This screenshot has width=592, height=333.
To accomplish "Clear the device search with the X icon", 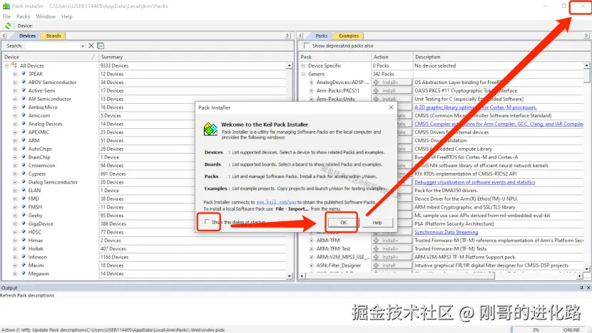I will (91, 46).
